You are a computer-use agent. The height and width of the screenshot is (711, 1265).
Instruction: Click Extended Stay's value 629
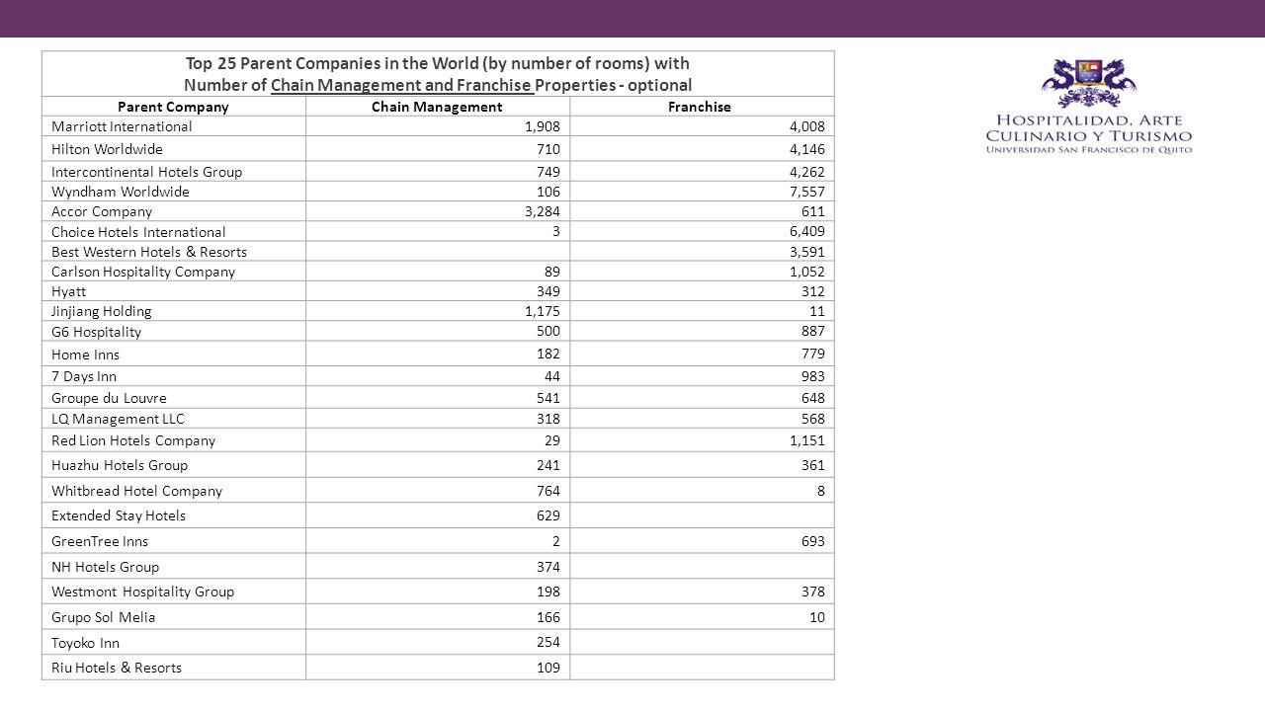coord(548,515)
